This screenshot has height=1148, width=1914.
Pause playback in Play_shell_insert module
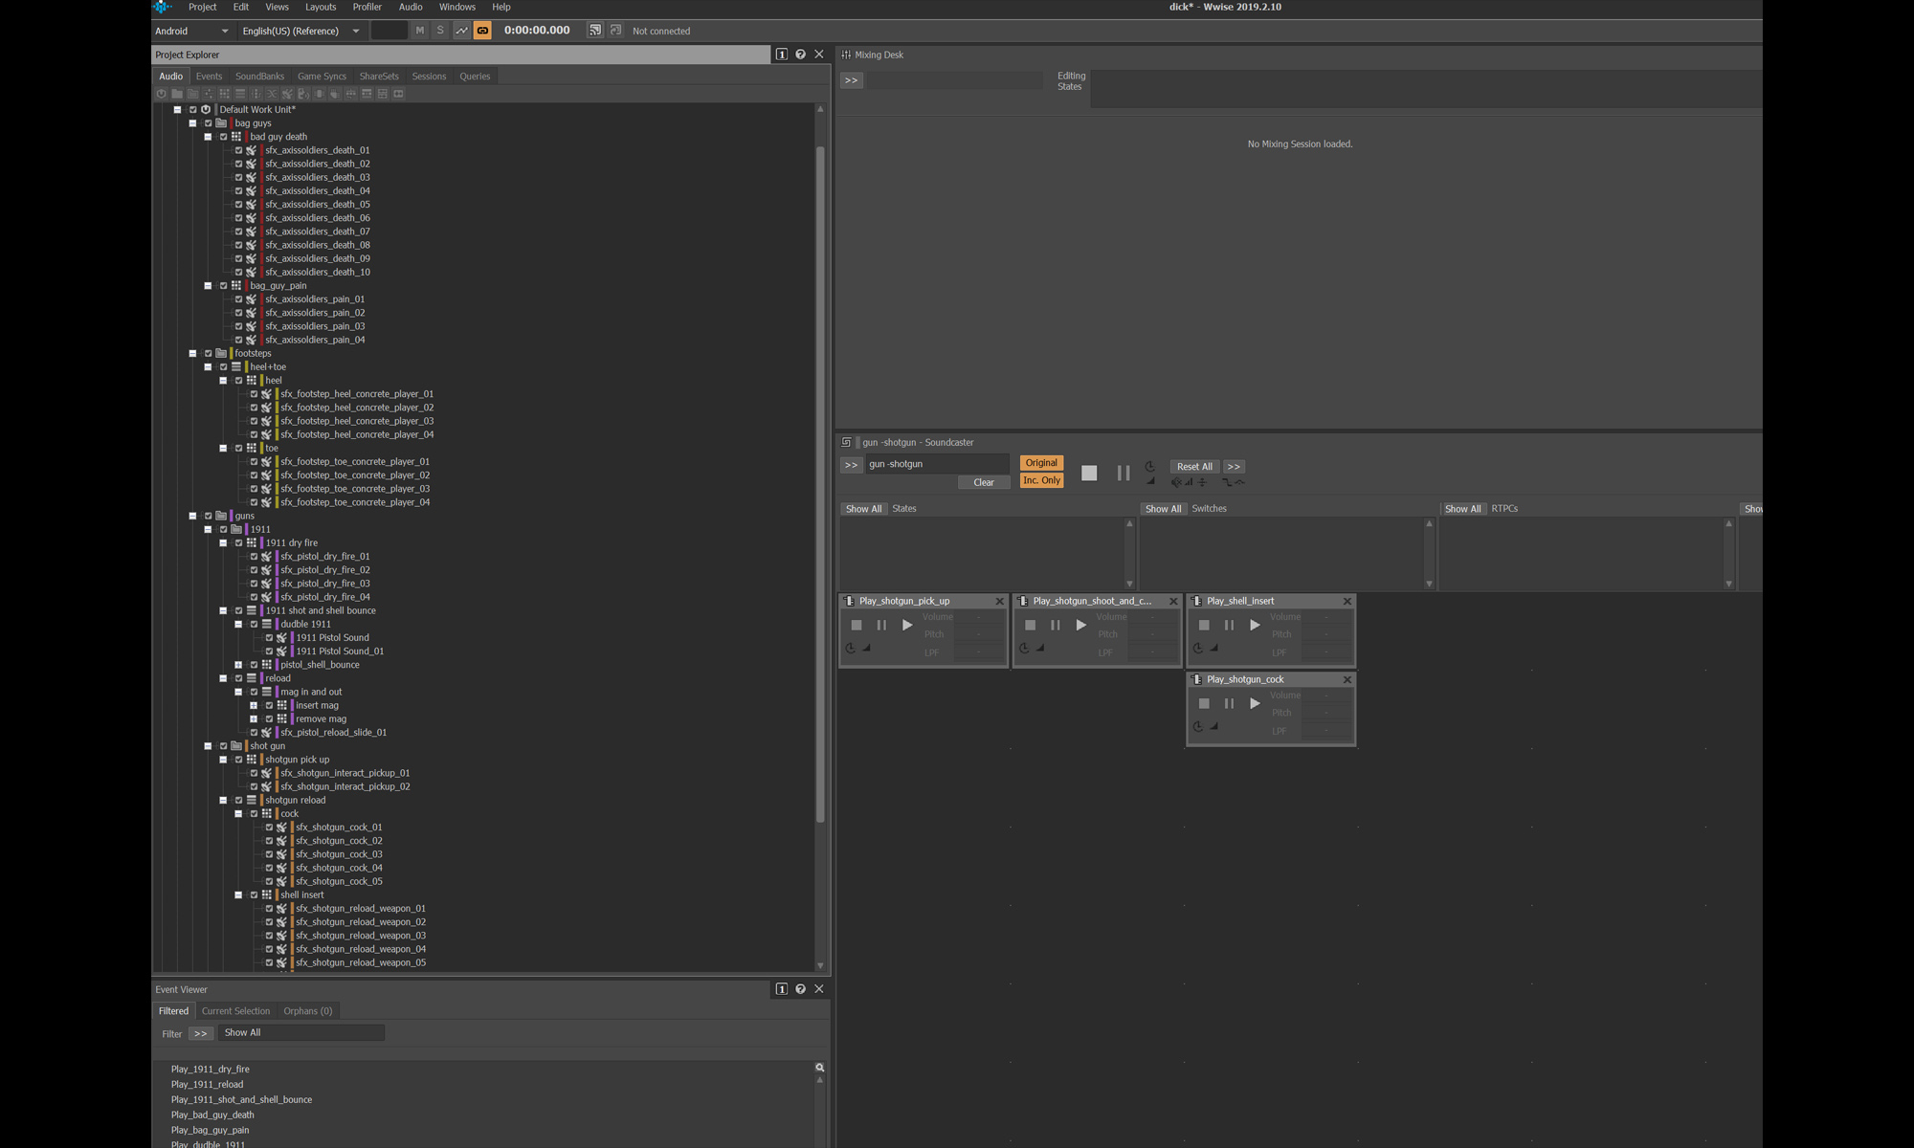(x=1229, y=626)
